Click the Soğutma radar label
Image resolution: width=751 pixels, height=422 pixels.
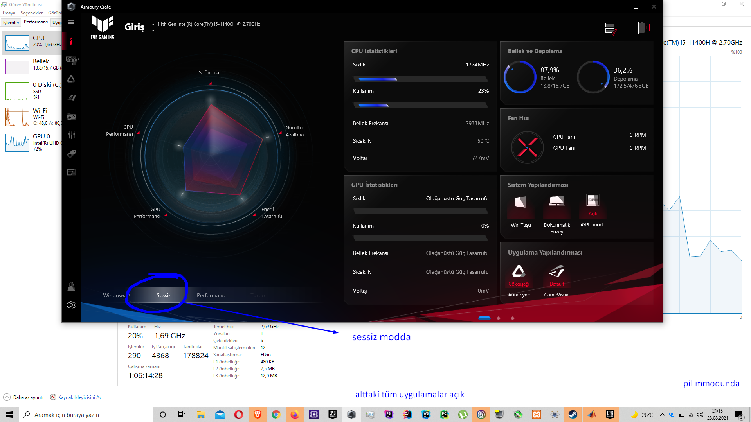209,72
